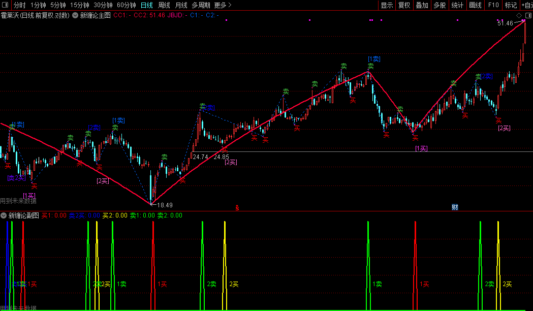
Task: Expand the 更多 periods menu
Action: tap(223, 5)
